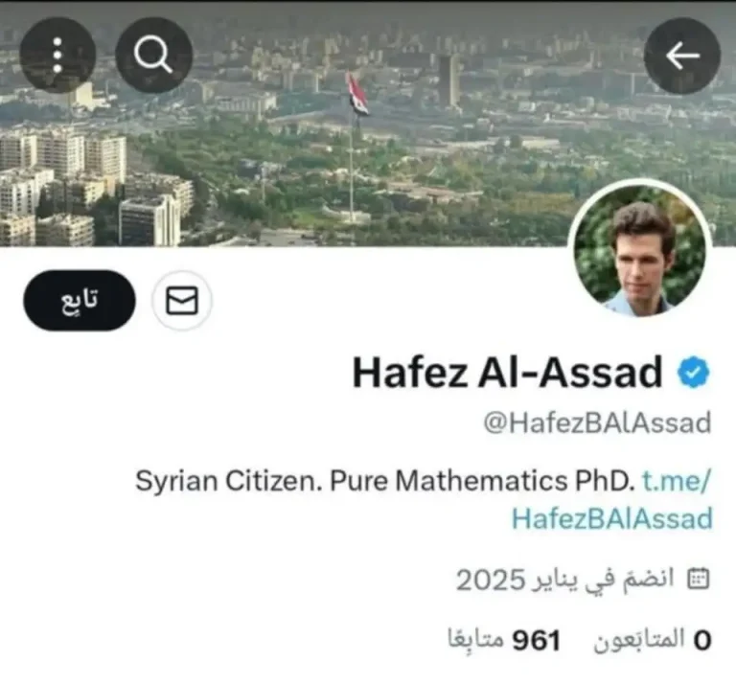Send a message via envelope icon
The image size is (736, 684).
click(x=182, y=300)
